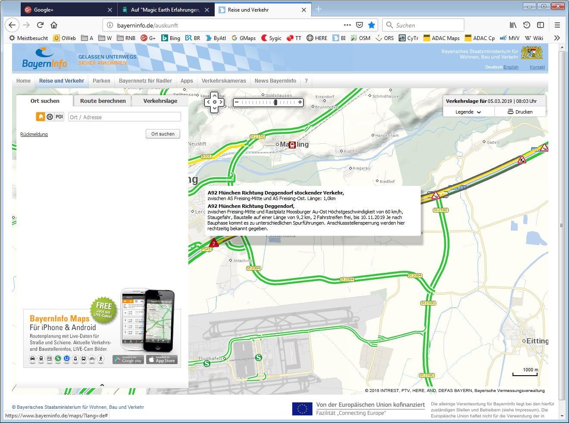Go back with browser back arrow
569x423 pixels.
coord(12,25)
